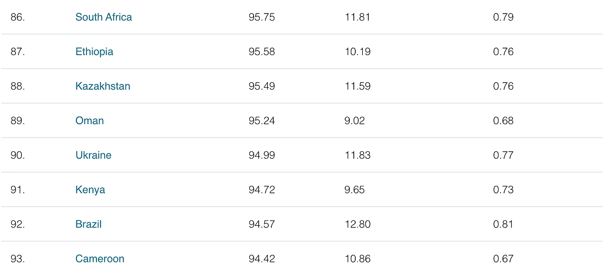
Task: Open the South Africa country link
Action: 104,17
